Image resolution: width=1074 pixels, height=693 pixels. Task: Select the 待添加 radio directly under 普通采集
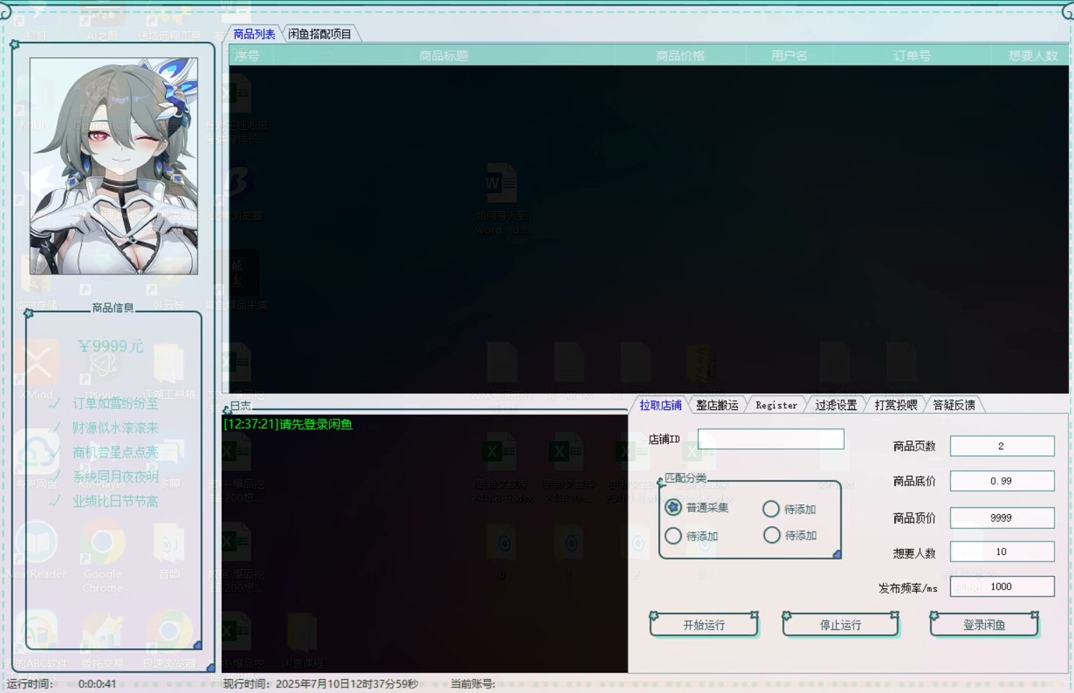[x=673, y=536]
